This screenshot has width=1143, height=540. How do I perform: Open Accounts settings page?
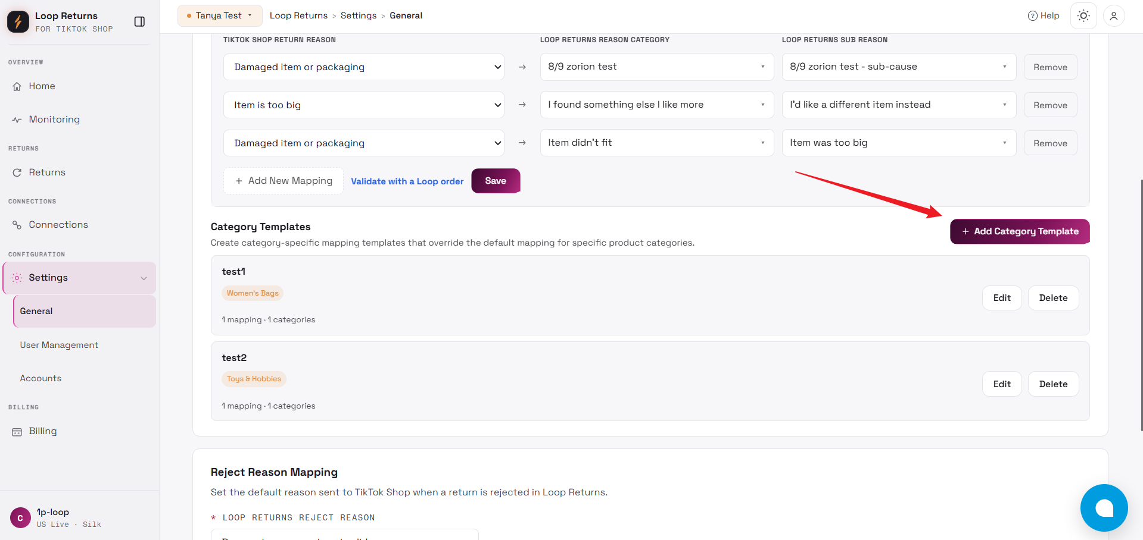pos(41,378)
